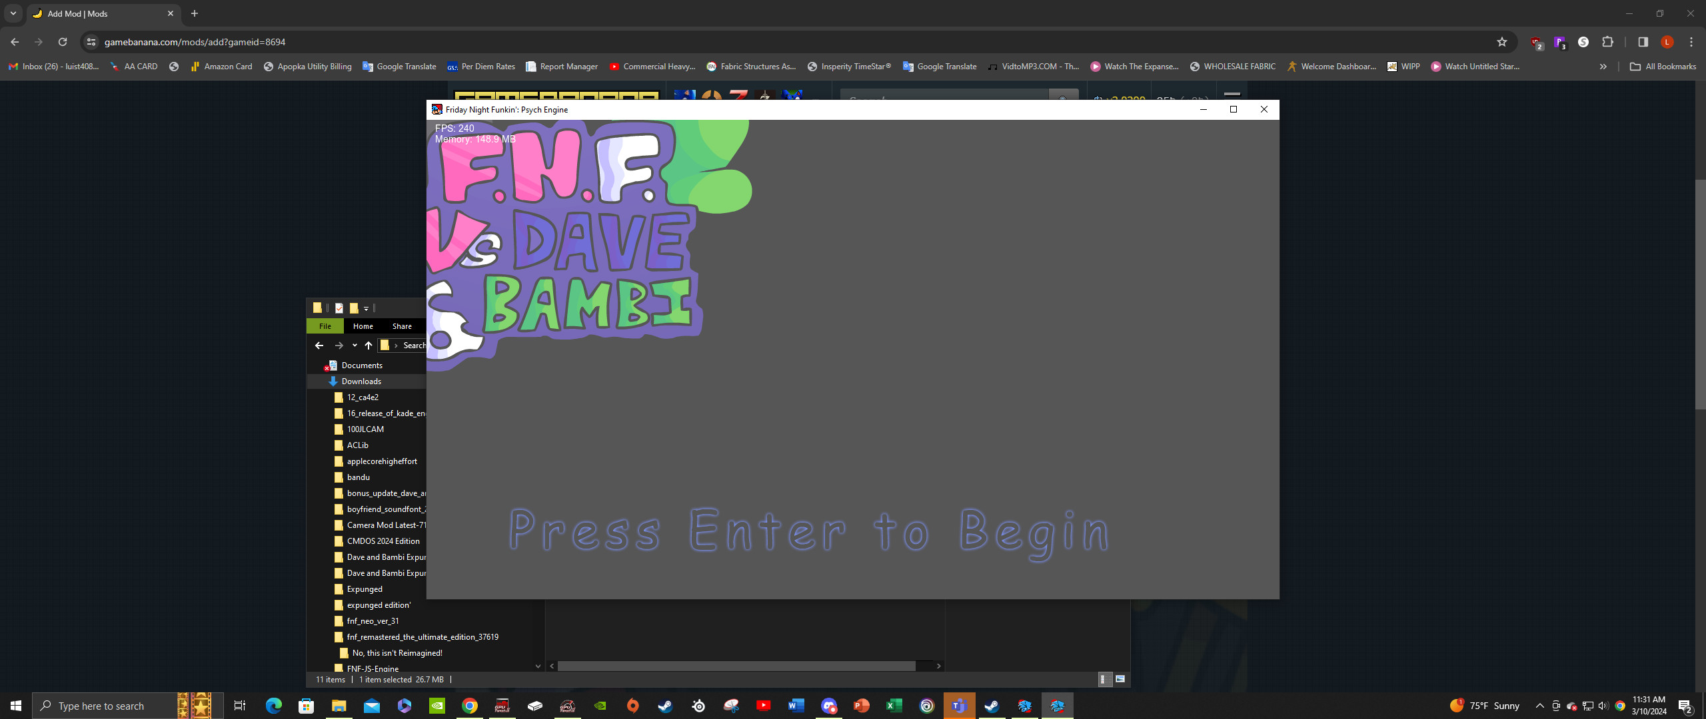Open the Google Translate bookmark next to Apopka
Image resolution: width=1706 pixels, height=719 pixels.
(x=399, y=67)
